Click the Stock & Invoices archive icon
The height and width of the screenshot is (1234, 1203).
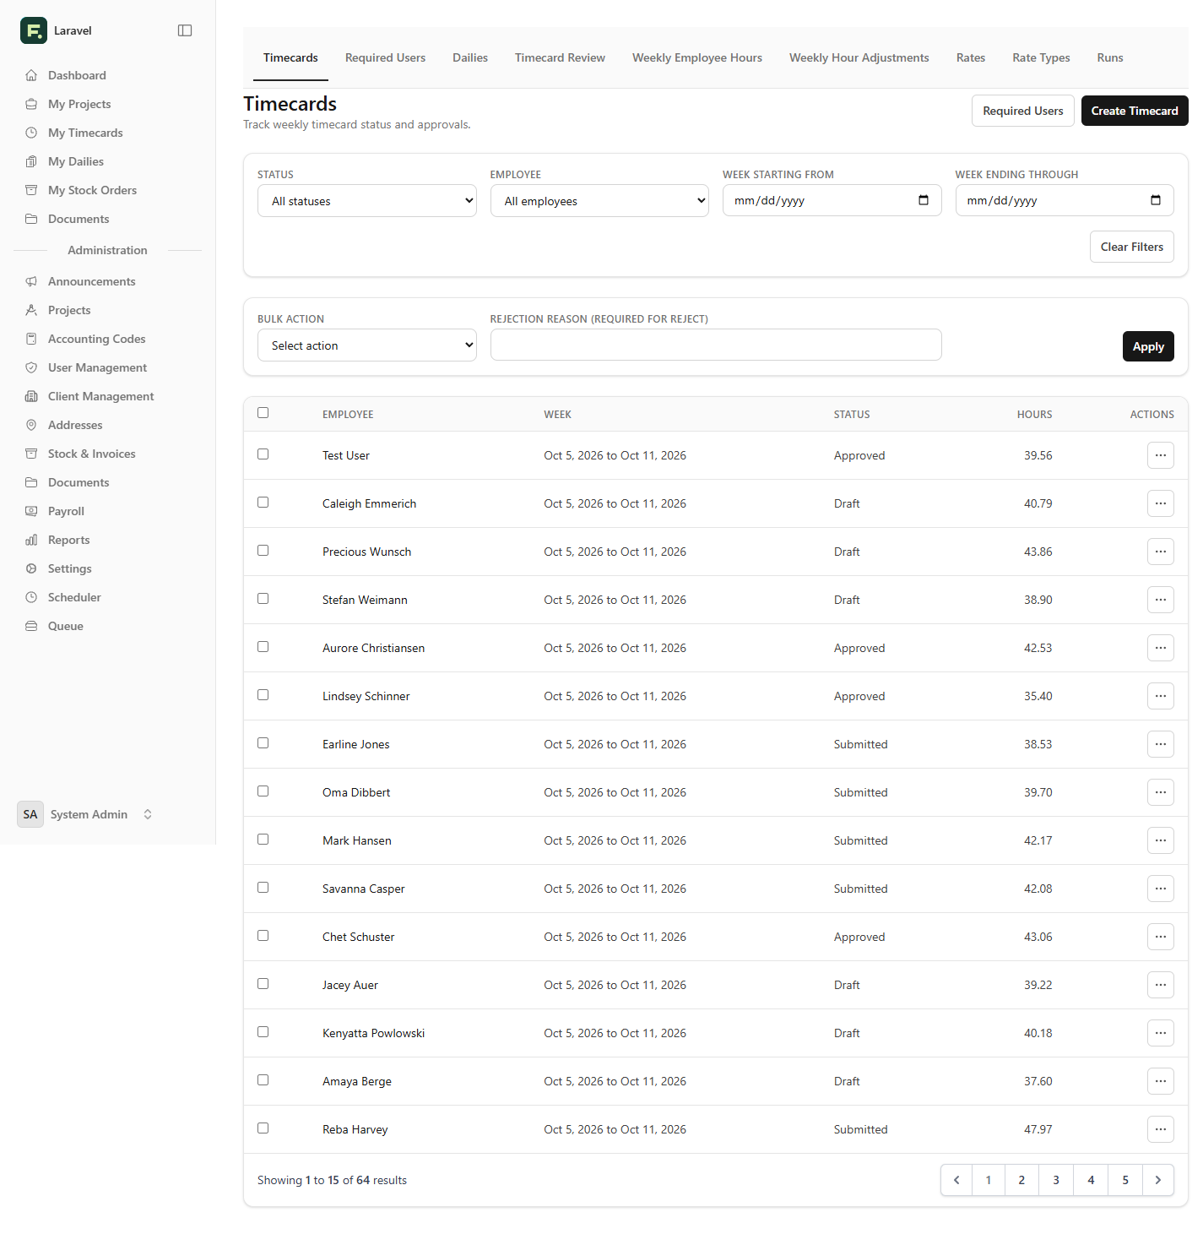click(x=31, y=454)
